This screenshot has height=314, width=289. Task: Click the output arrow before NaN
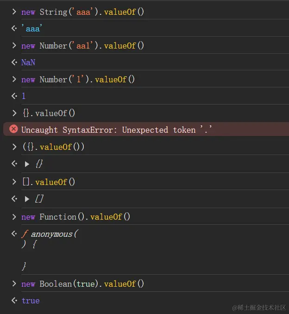pyautogui.click(x=14, y=62)
